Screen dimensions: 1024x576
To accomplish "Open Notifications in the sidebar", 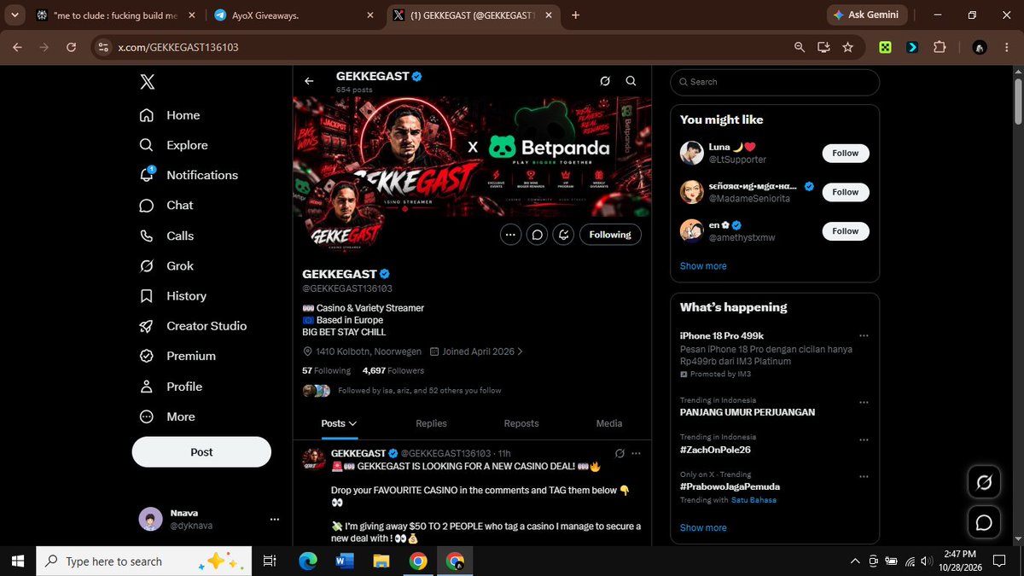I will 189,175.
